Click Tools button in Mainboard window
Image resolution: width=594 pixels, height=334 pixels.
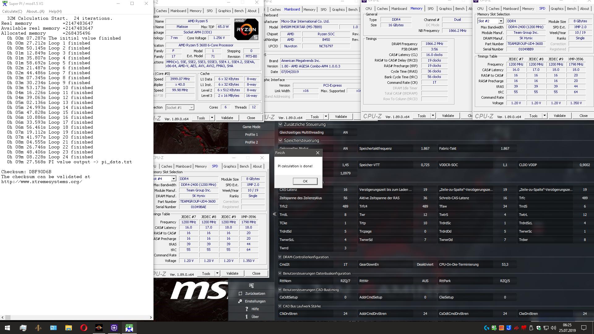tap(315, 117)
